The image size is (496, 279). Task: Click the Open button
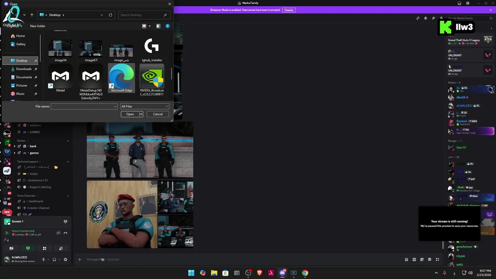coord(130,114)
